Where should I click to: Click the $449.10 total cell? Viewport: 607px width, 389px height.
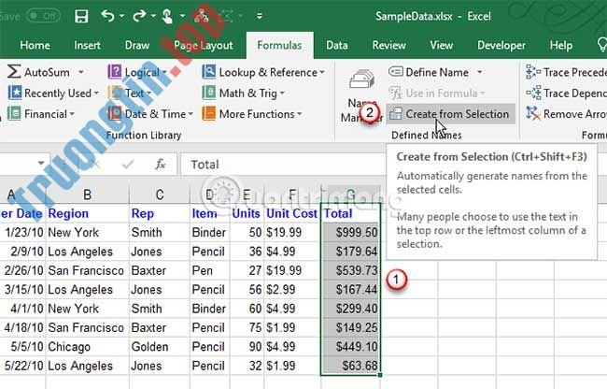pos(350,346)
